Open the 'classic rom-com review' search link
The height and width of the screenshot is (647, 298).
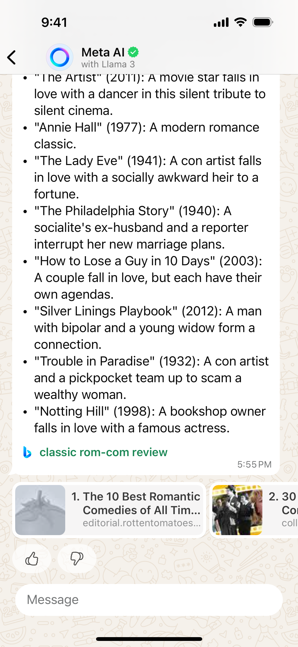[103, 452]
